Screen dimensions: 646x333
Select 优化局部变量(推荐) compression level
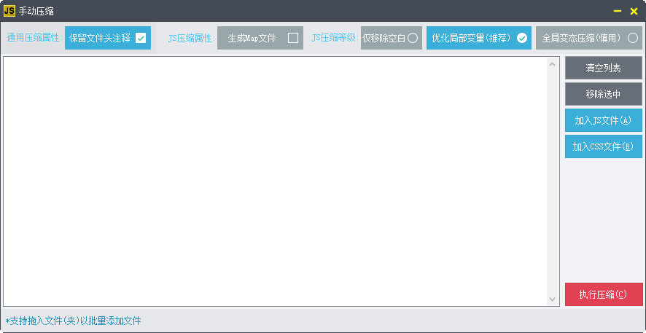tap(479, 38)
